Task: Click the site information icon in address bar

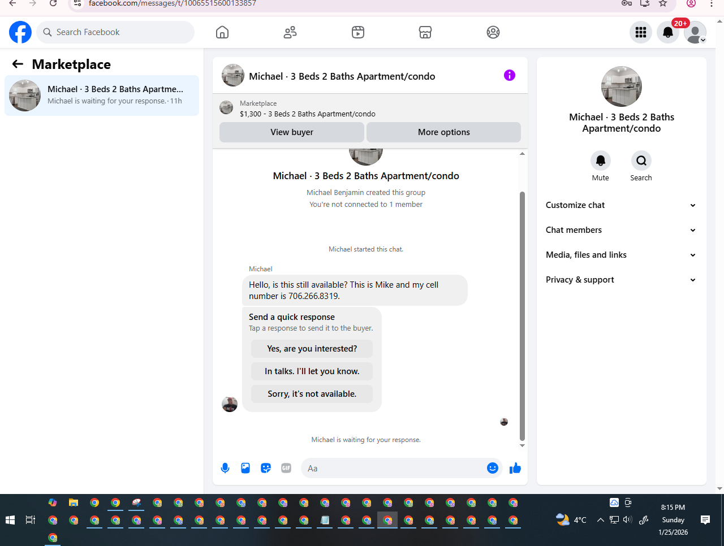Action: tap(78, 3)
